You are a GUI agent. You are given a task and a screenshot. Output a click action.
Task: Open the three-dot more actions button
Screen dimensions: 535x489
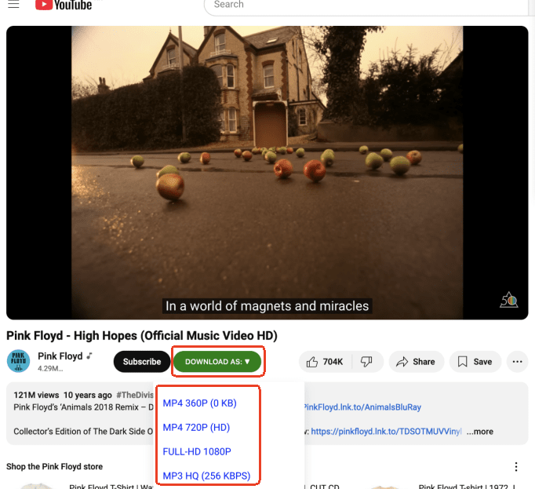tap(516, 362)
